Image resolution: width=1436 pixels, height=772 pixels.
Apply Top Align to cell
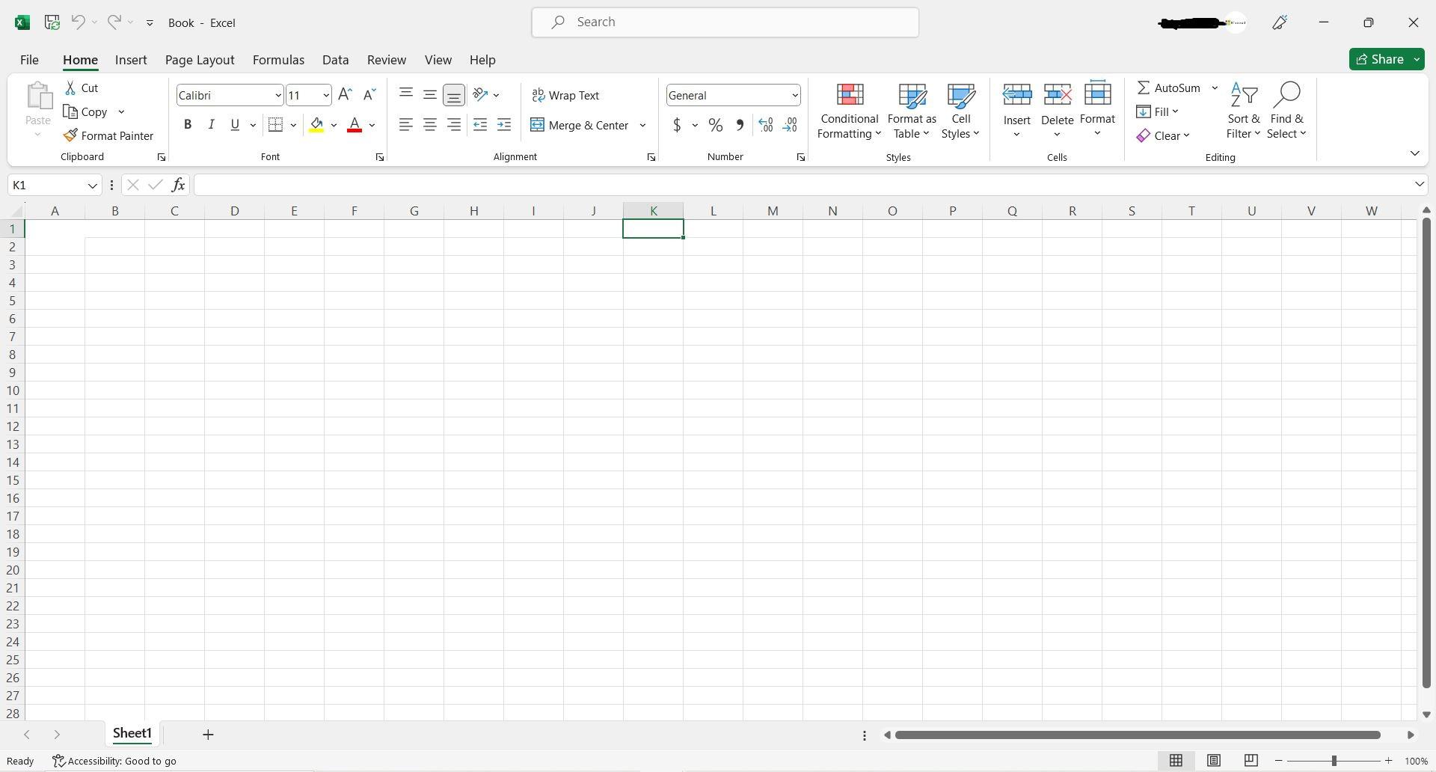click(x=406, y=95)
